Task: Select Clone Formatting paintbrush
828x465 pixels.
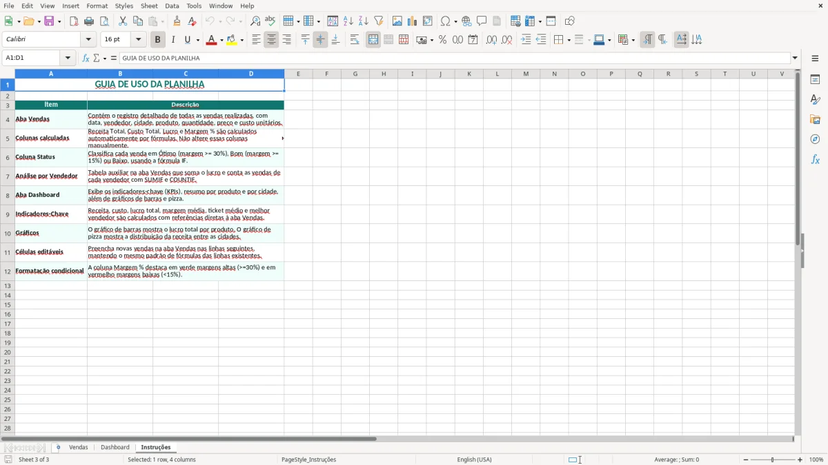Action: point(177,21)
